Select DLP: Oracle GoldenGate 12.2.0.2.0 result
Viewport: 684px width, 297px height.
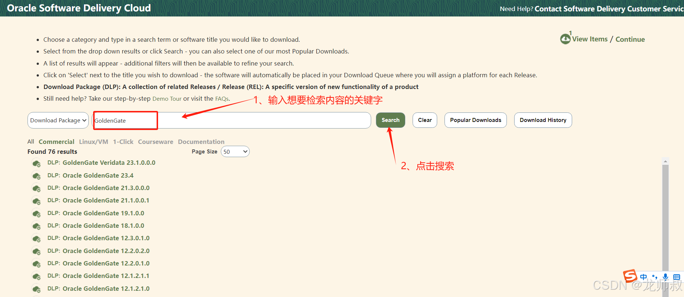pyautogui.click(x=98, y=251)
